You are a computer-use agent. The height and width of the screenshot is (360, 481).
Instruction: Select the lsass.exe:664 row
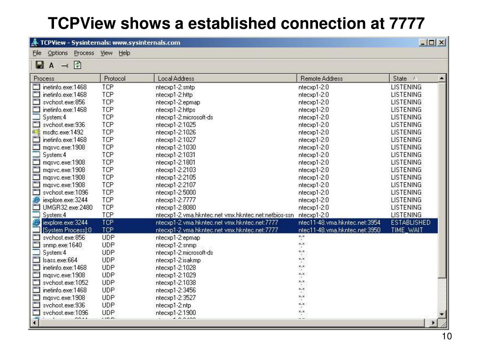(x=235, y=260)
